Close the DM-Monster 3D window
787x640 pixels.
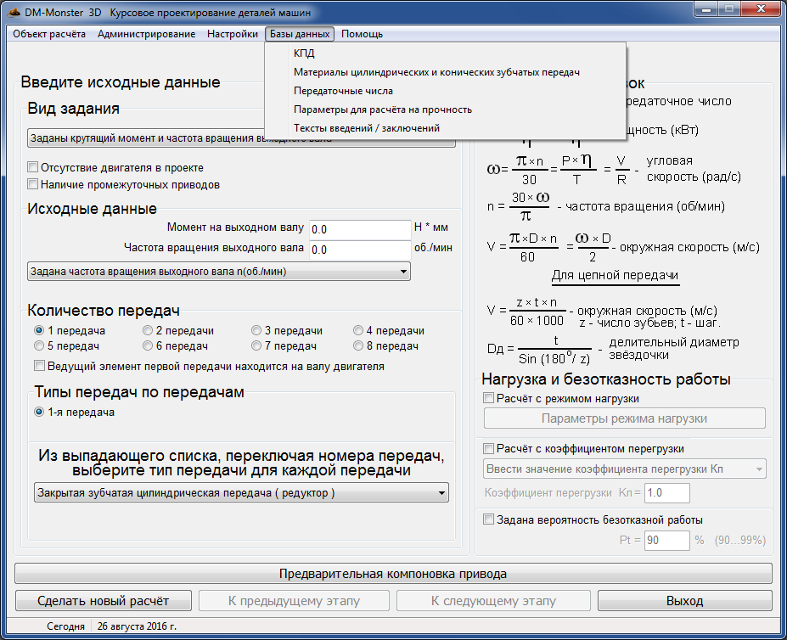coord(761,9)
